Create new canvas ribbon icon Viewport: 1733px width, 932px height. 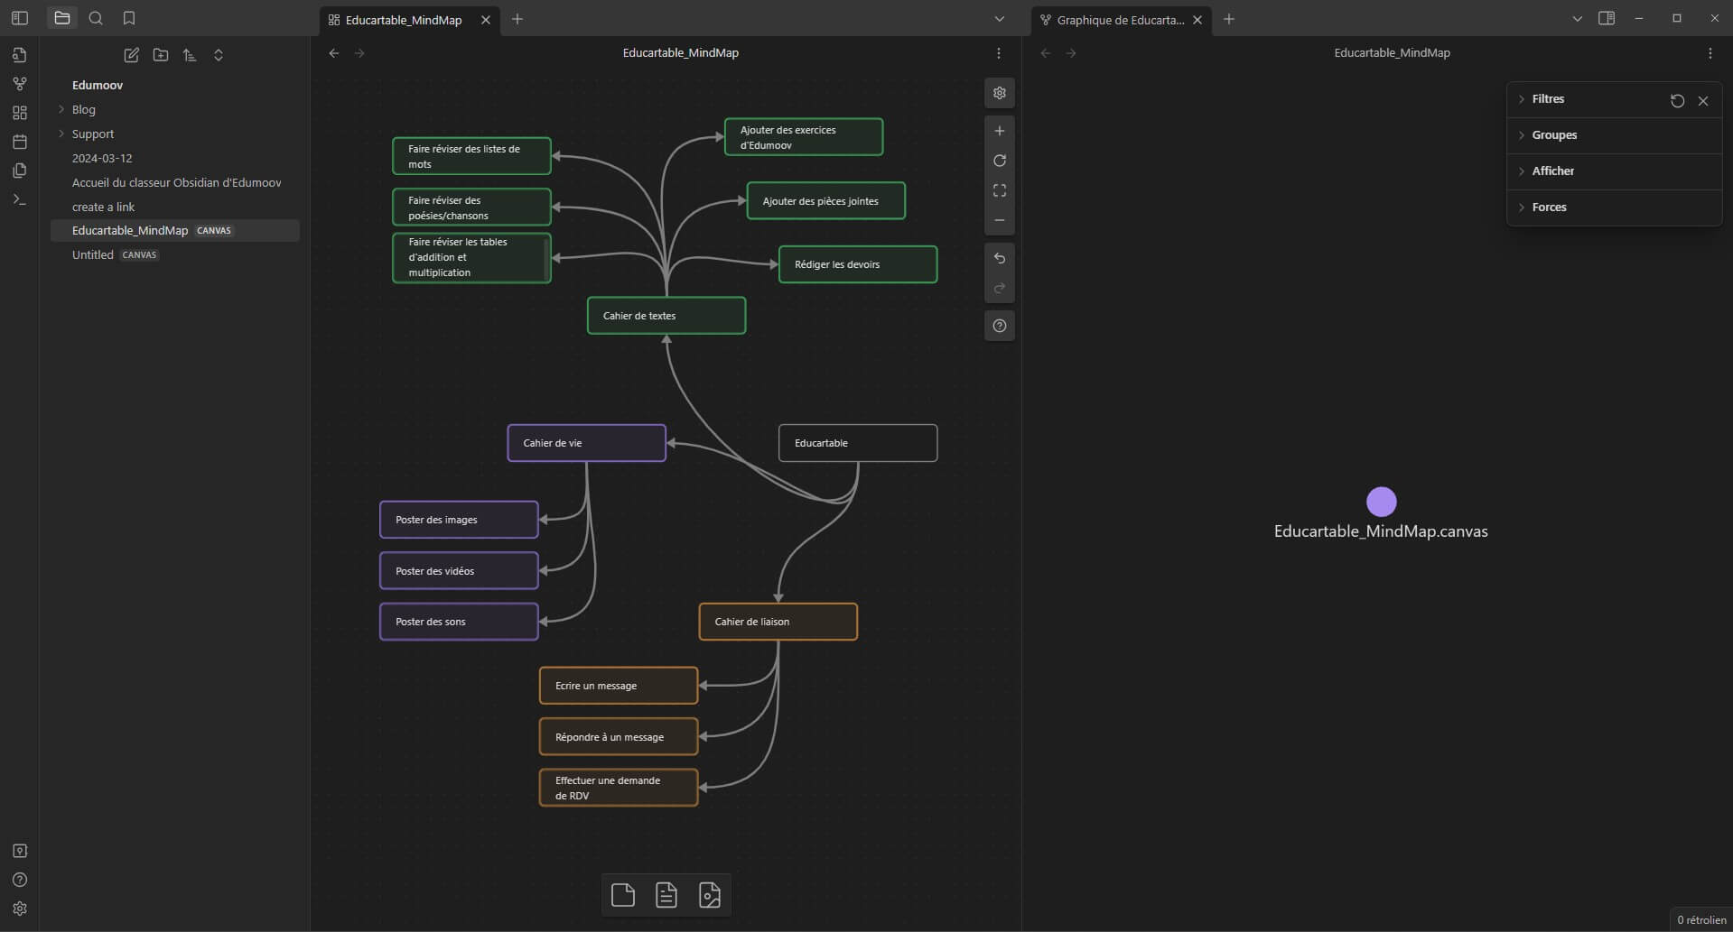(x=20, y=113)
